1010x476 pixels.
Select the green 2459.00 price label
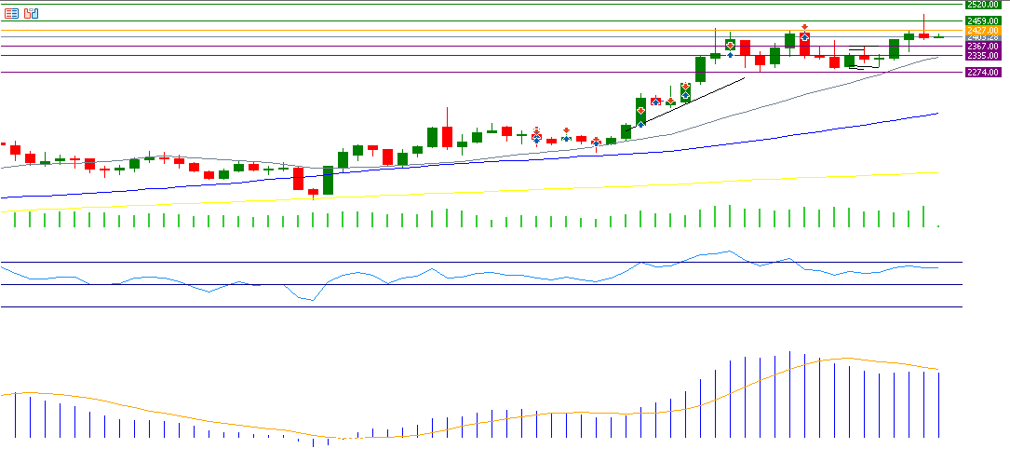tap(983, 20)
